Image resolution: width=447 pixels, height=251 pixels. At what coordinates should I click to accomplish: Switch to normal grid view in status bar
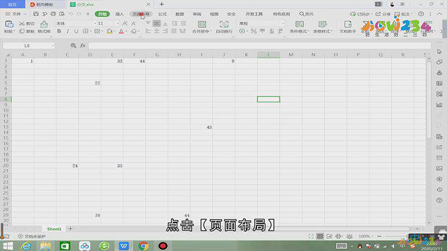click(x=320, y=236)
